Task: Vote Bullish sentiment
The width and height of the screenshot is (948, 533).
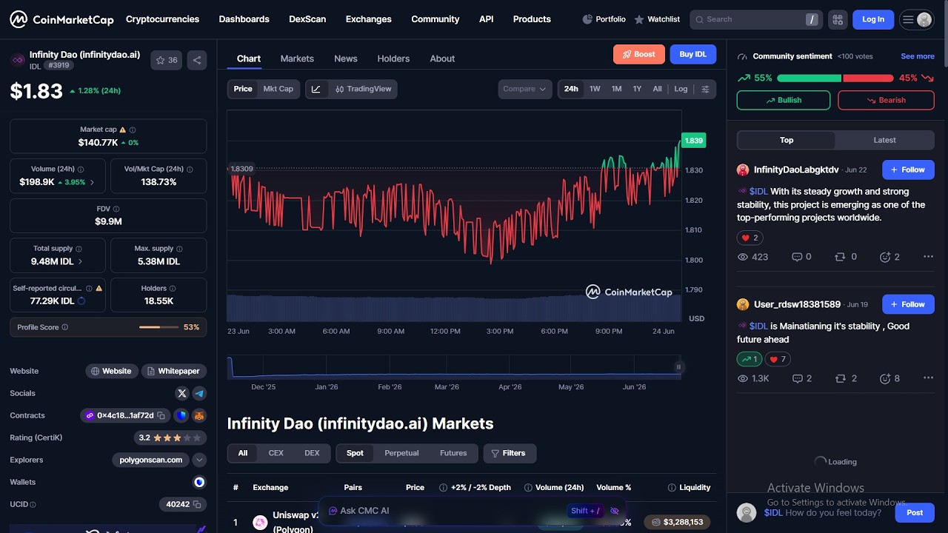Action: click(x=784, y=100)
